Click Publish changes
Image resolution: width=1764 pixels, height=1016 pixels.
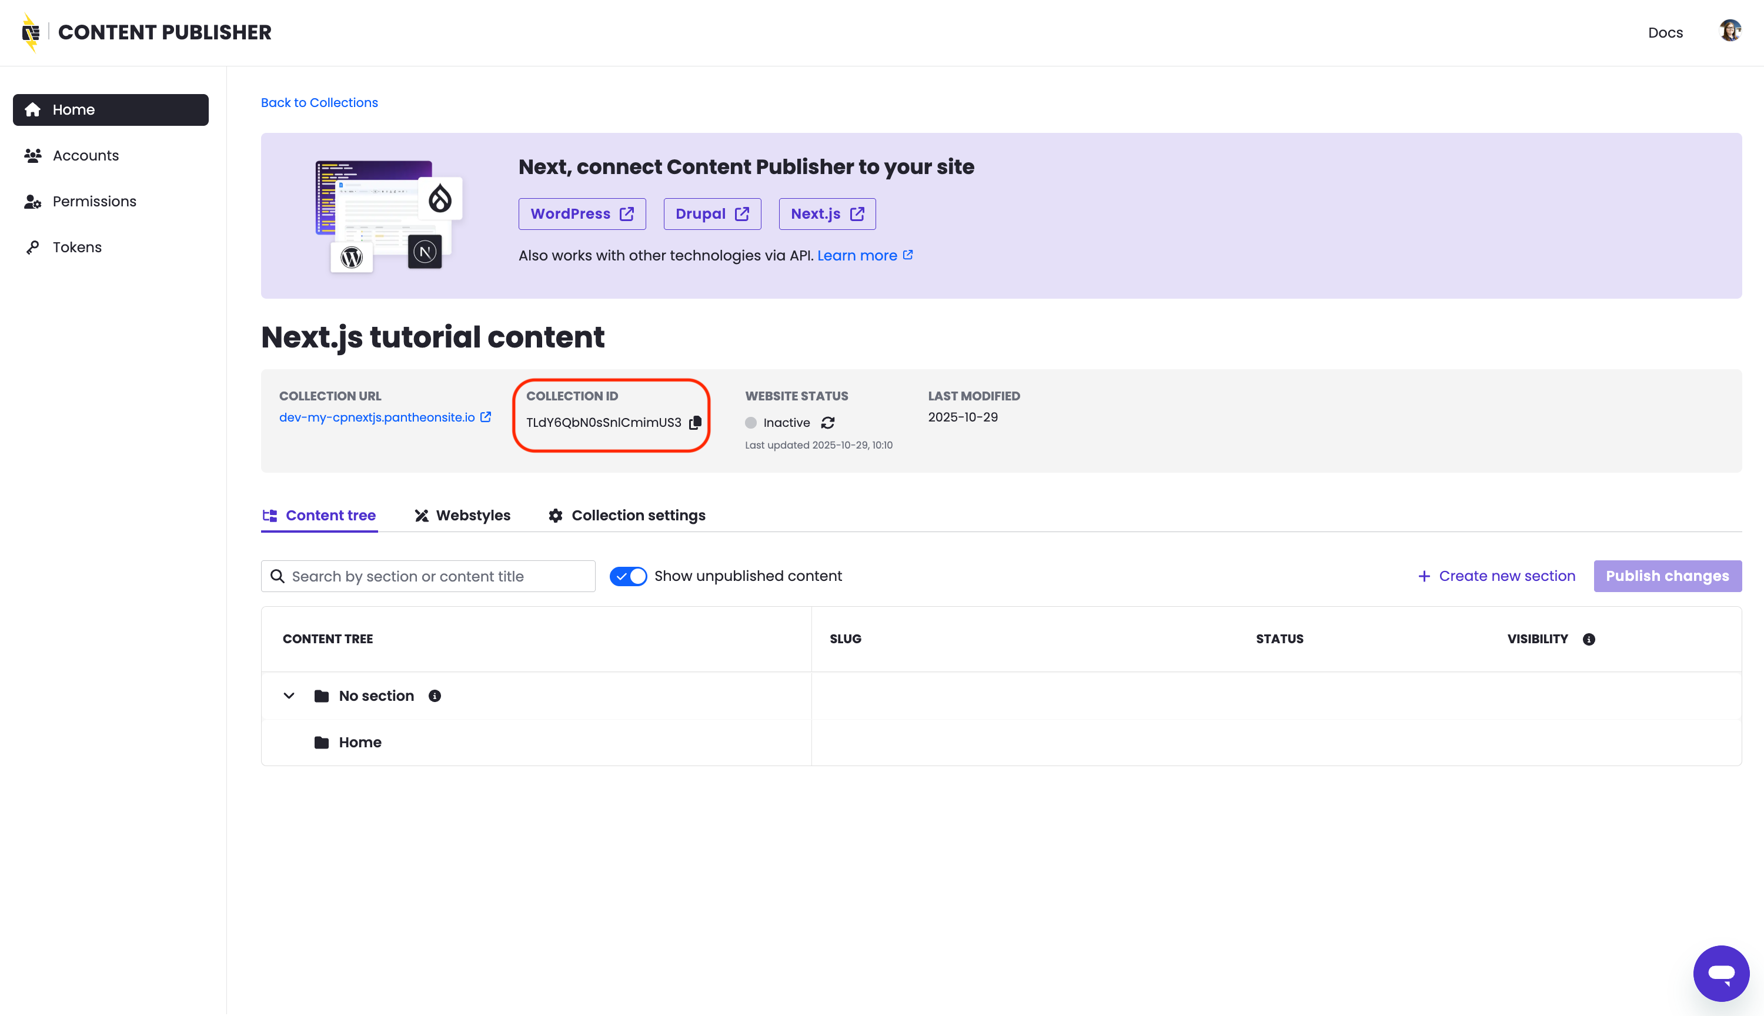point(1668,576)
